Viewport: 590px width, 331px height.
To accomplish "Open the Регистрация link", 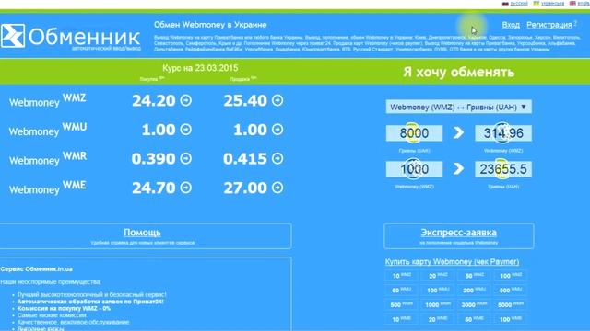I will 549,25.
